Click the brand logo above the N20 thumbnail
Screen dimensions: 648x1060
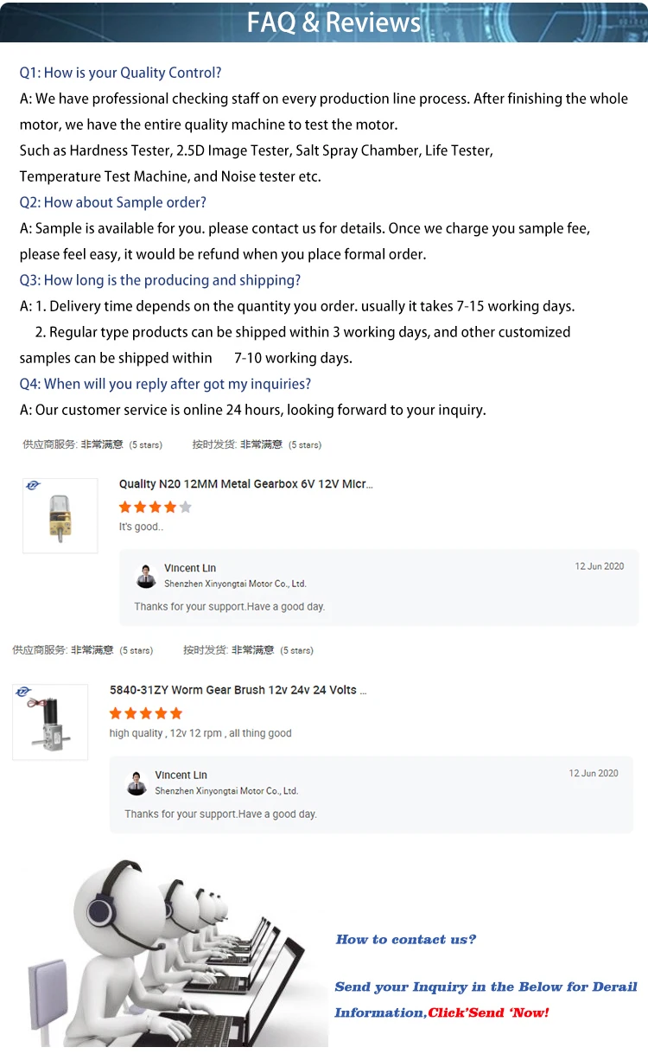(x=34, y=486)
